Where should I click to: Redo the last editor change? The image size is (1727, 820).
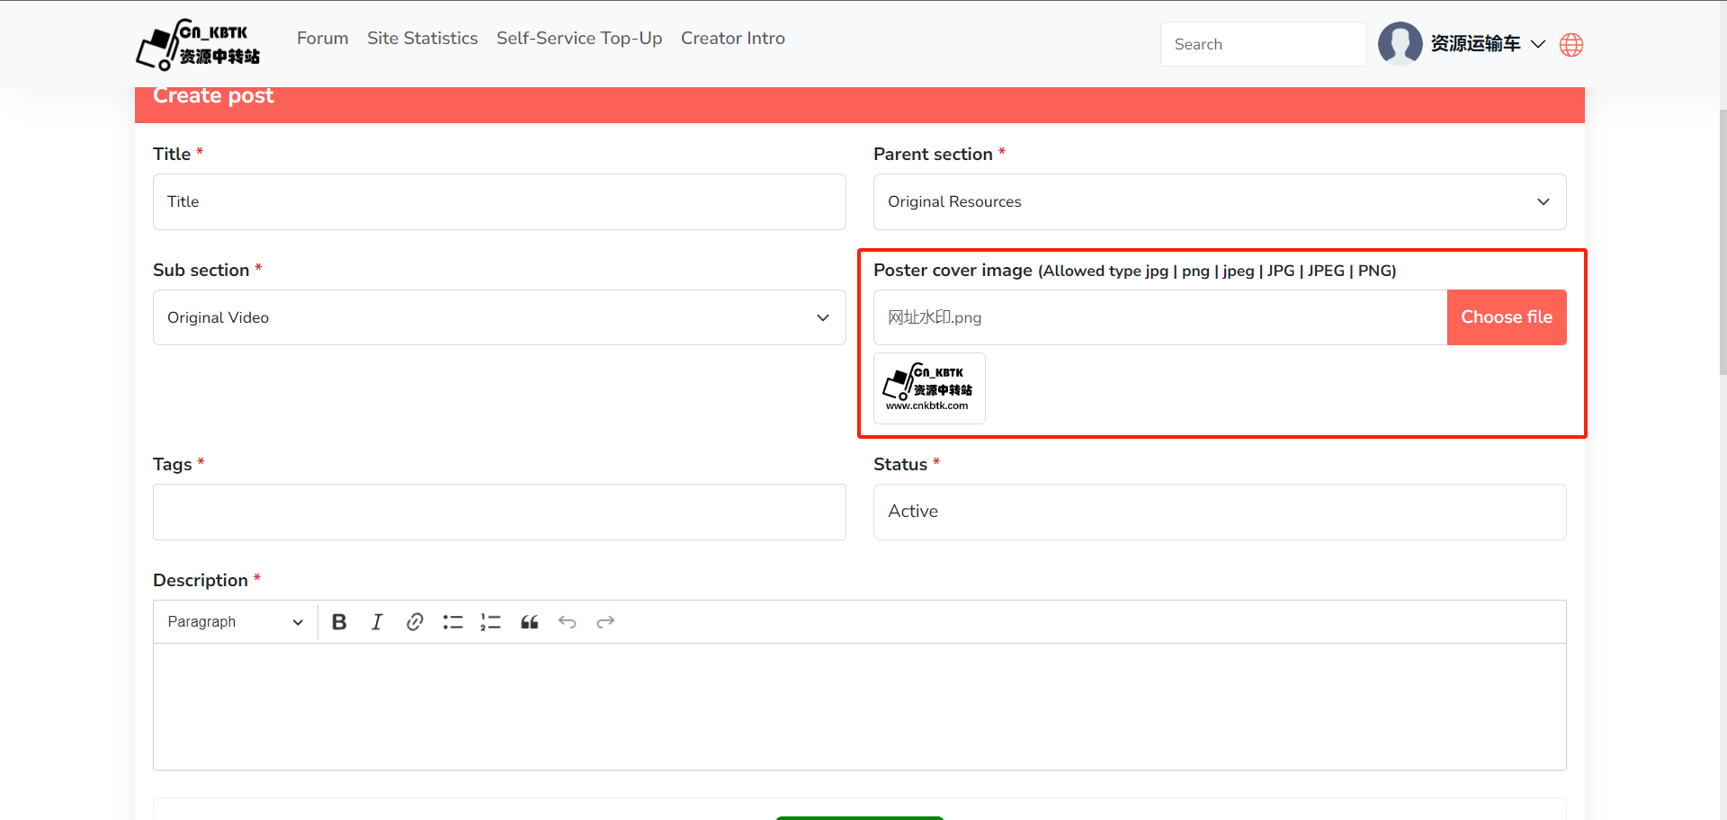pyautogui.click(x=605, y=622)
